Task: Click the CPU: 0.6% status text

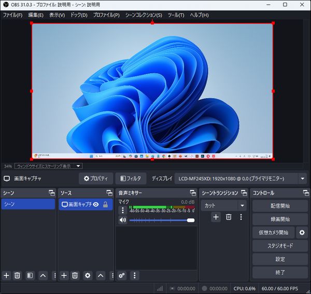Action: tap(244, 288)
